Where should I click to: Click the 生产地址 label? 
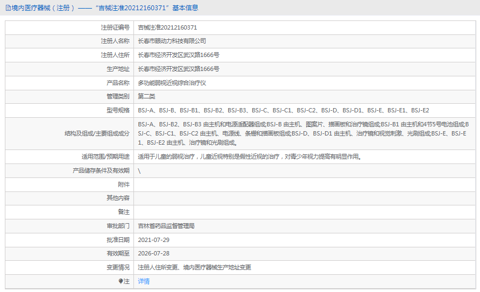click(118, 69)
